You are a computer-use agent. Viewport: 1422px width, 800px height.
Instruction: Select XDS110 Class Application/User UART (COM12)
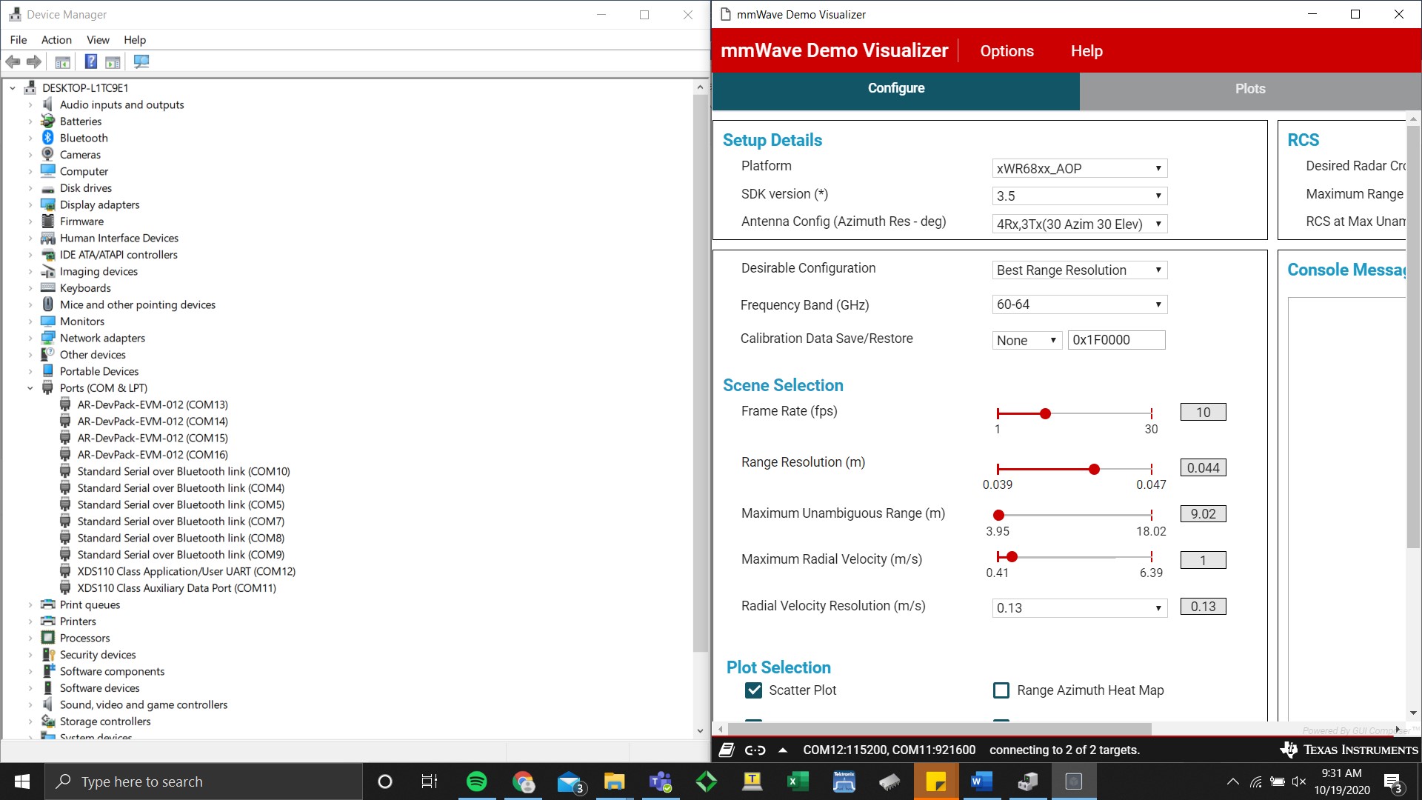click(x=186, y=571)
